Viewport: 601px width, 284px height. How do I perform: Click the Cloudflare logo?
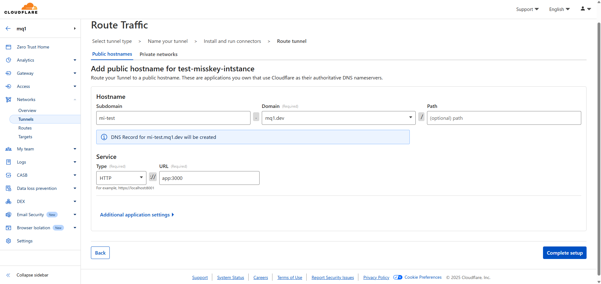(21, 8)
